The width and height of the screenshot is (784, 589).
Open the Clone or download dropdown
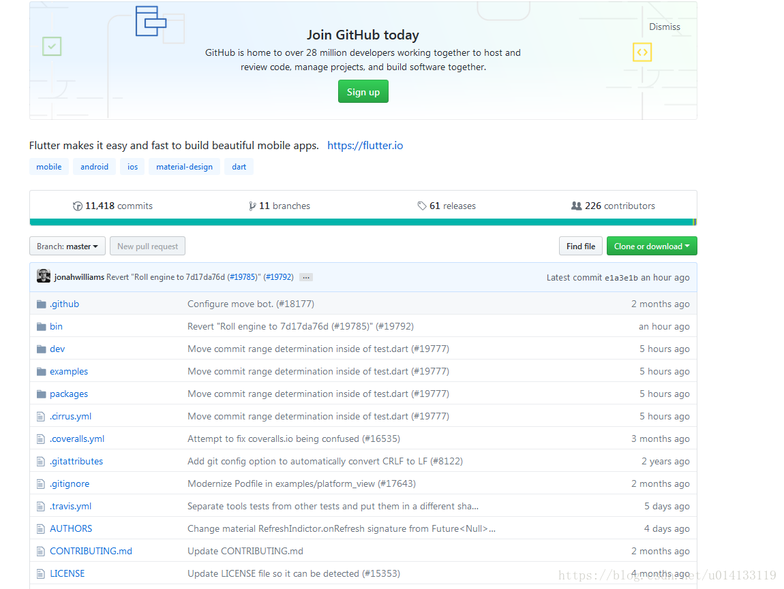tap(652, 246)
